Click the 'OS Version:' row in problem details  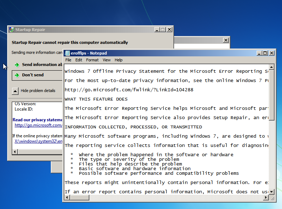click(x=25, y=104)
